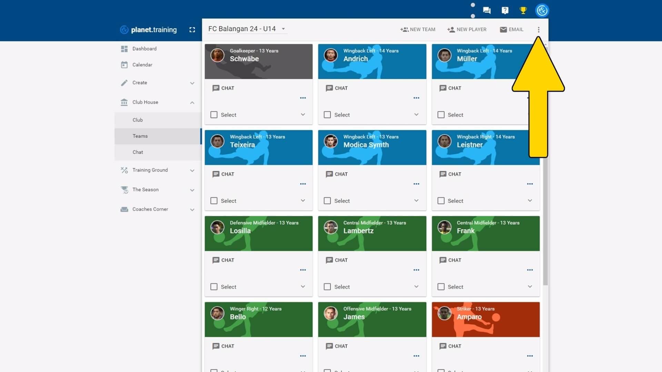
Task: Open the profile avatar icon at top right
Action: click(x=542, y=10)
